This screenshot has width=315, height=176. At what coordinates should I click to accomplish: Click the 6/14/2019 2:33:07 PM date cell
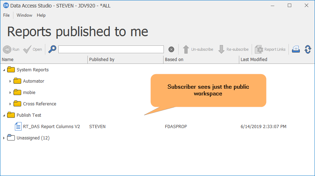263,126
